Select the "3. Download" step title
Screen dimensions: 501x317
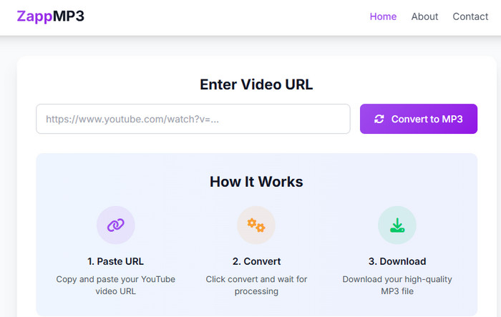coord(397,261)
